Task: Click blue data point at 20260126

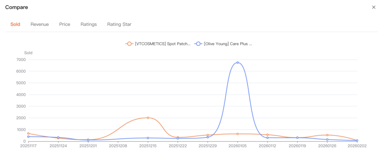Action: pyautogui.click(x=327, y=140)
